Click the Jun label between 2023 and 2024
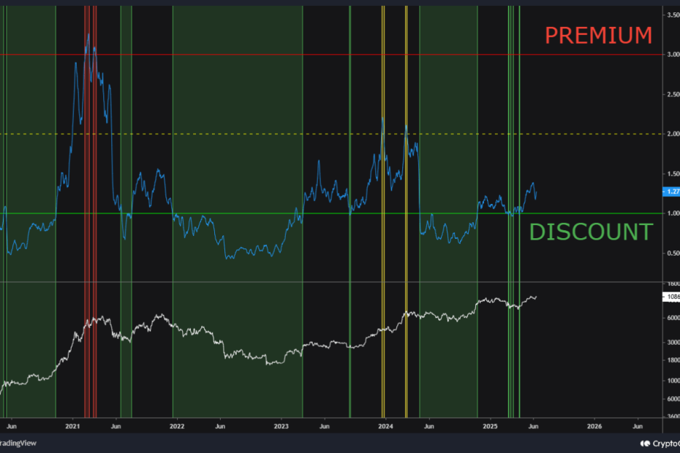Screen dimensions: 680x453 (324, 425)
